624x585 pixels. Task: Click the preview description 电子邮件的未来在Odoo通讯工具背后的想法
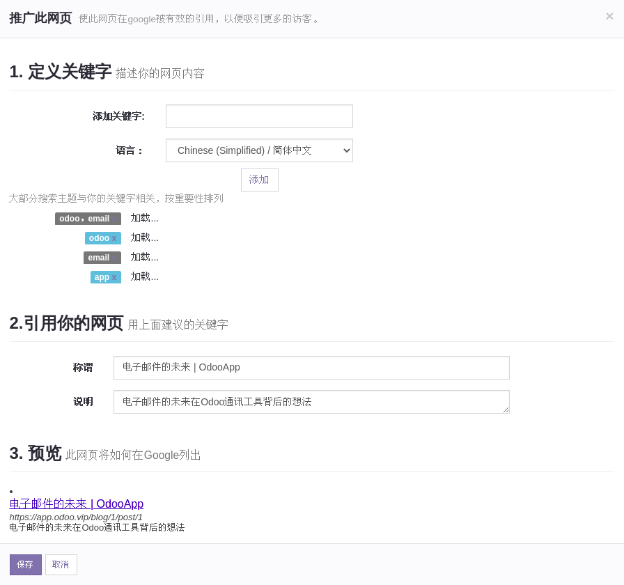[x=97, y=527]
